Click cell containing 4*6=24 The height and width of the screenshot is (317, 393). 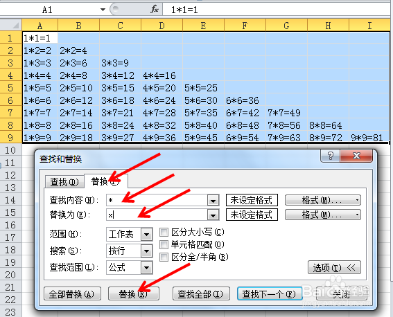click(162, 100)
